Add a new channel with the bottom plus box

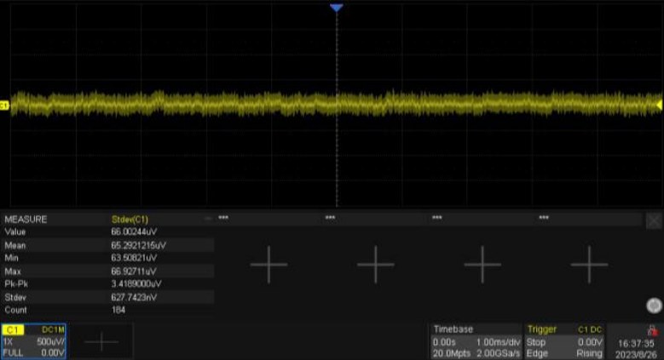click(101, 341)
